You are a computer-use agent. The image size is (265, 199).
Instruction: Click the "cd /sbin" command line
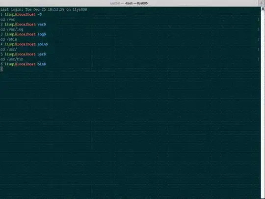(x=9, y=39)
